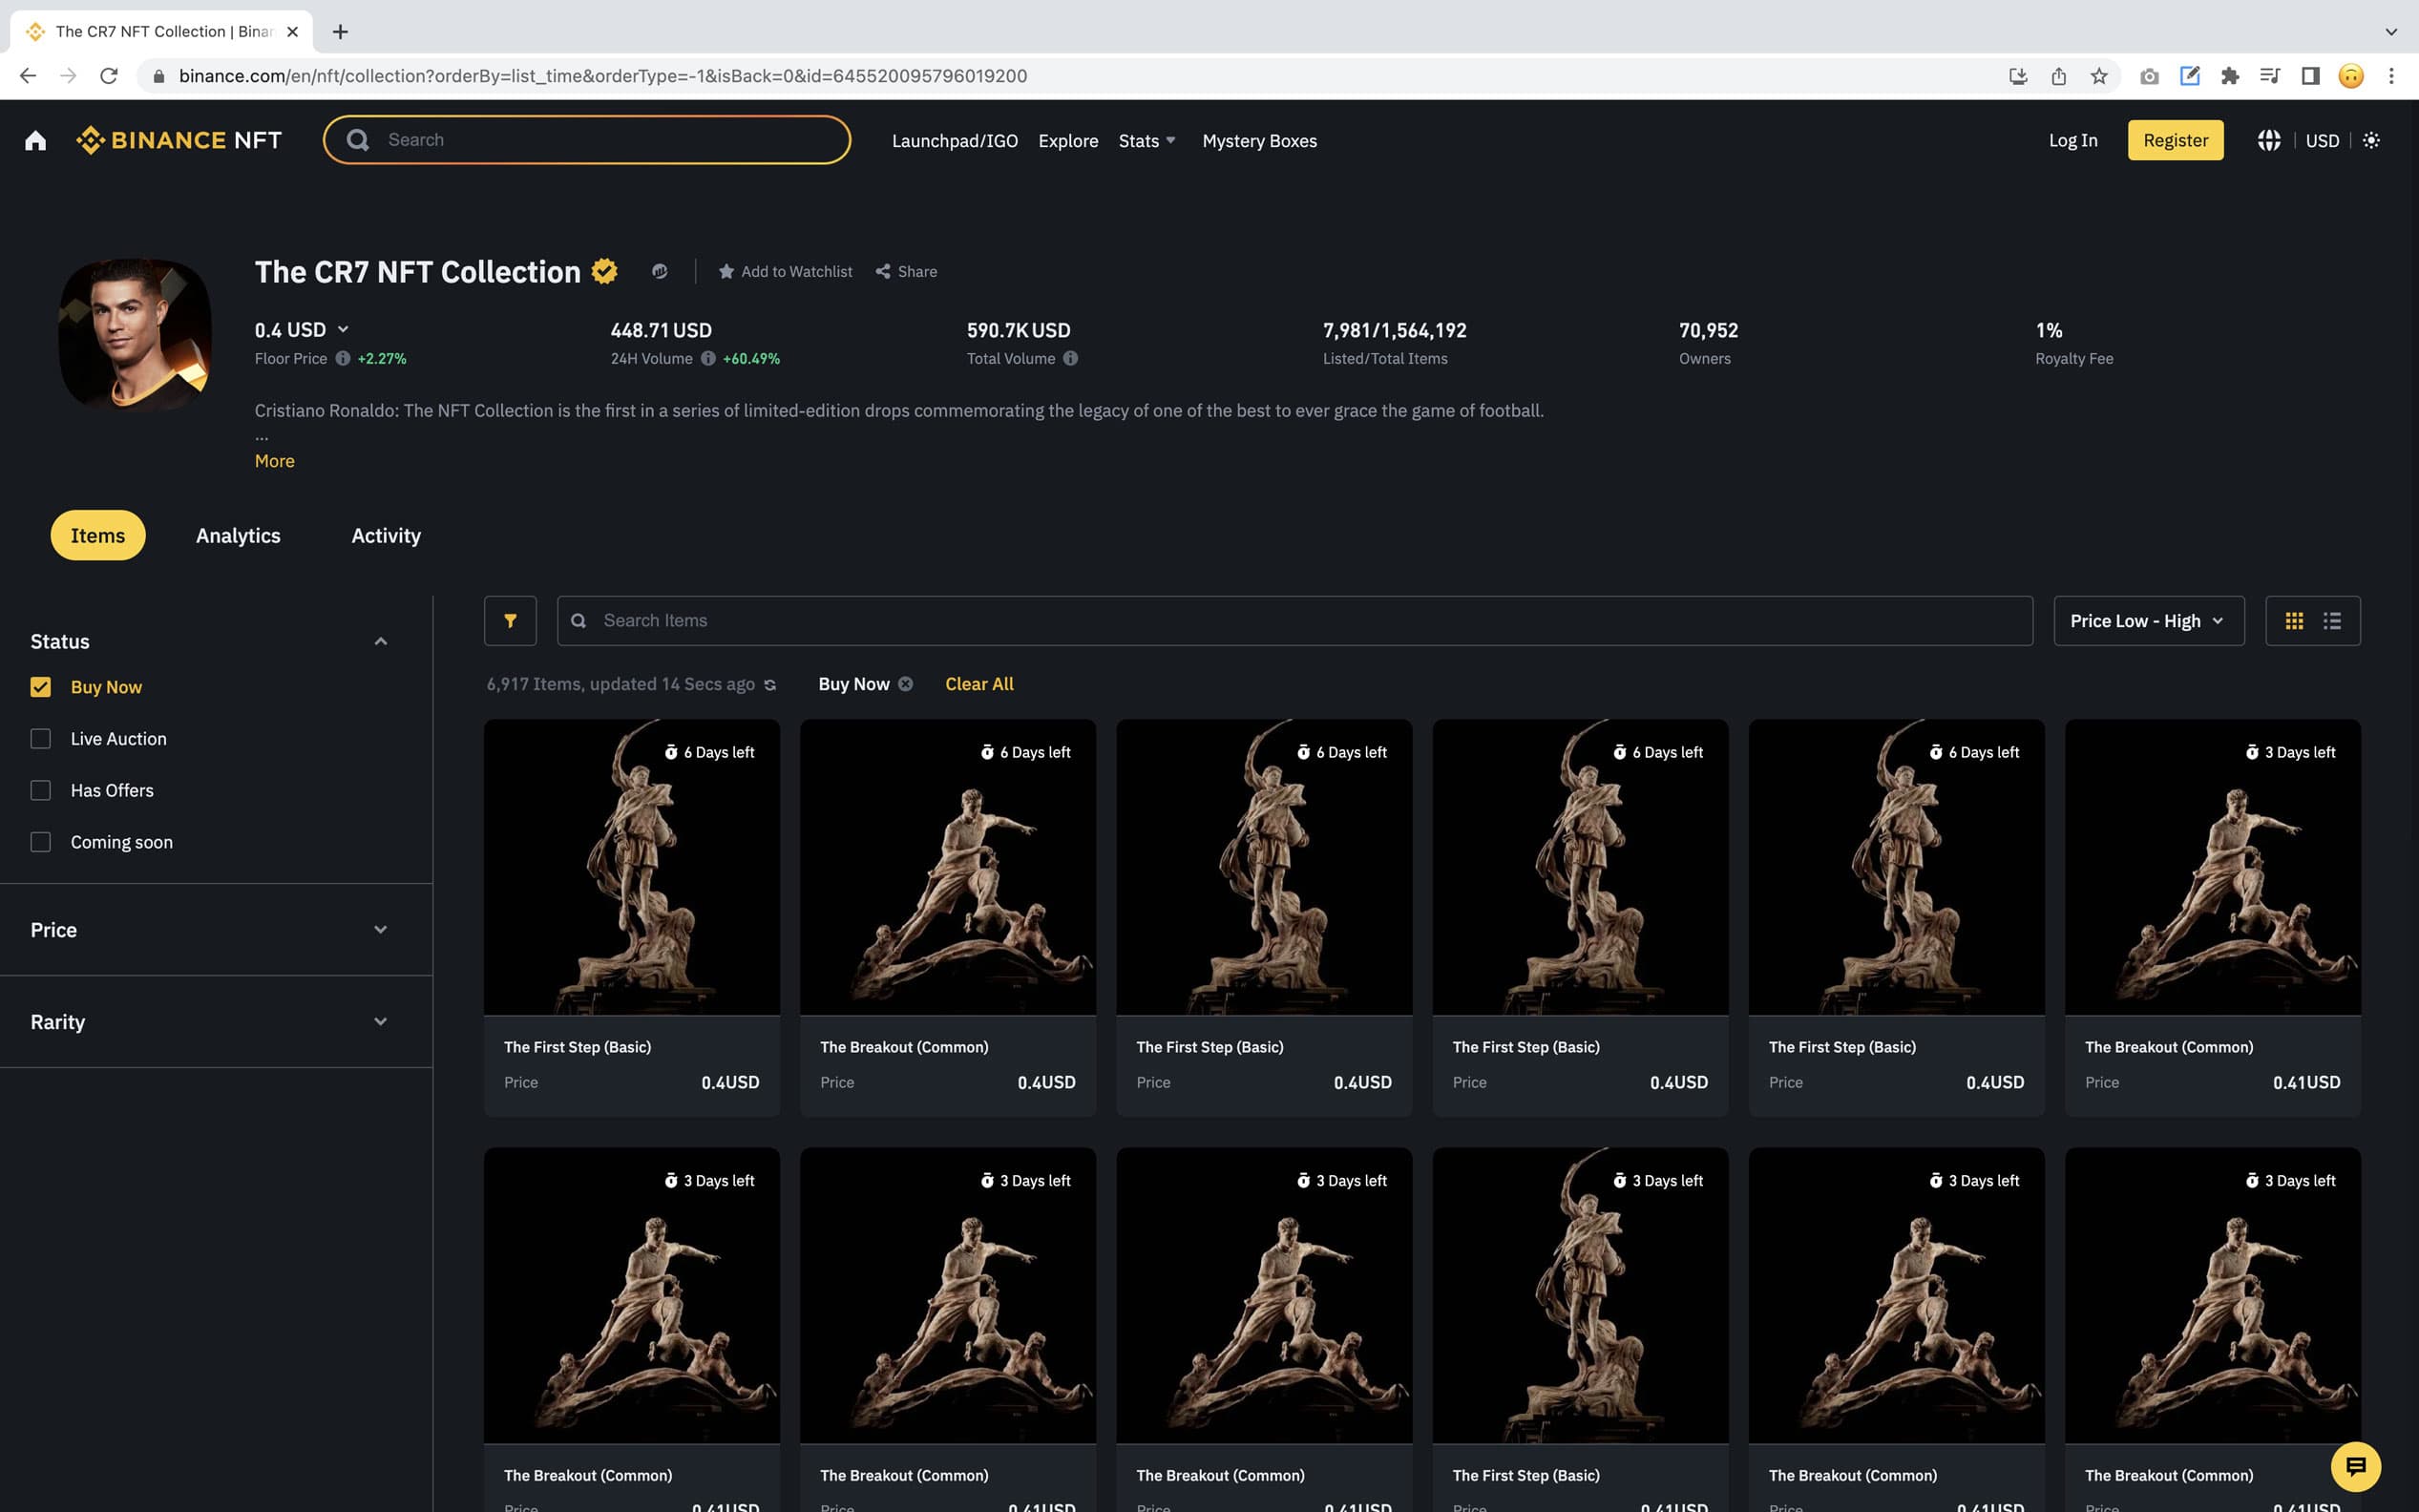This screenshot has height=1512, width=2419.
Task: Focus the Search Items field
Action: point(1294,621)
